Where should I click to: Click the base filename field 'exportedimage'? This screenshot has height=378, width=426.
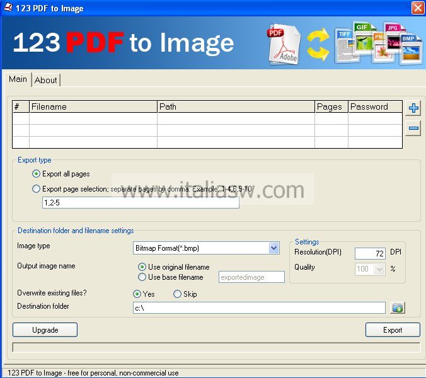point(251,277)
